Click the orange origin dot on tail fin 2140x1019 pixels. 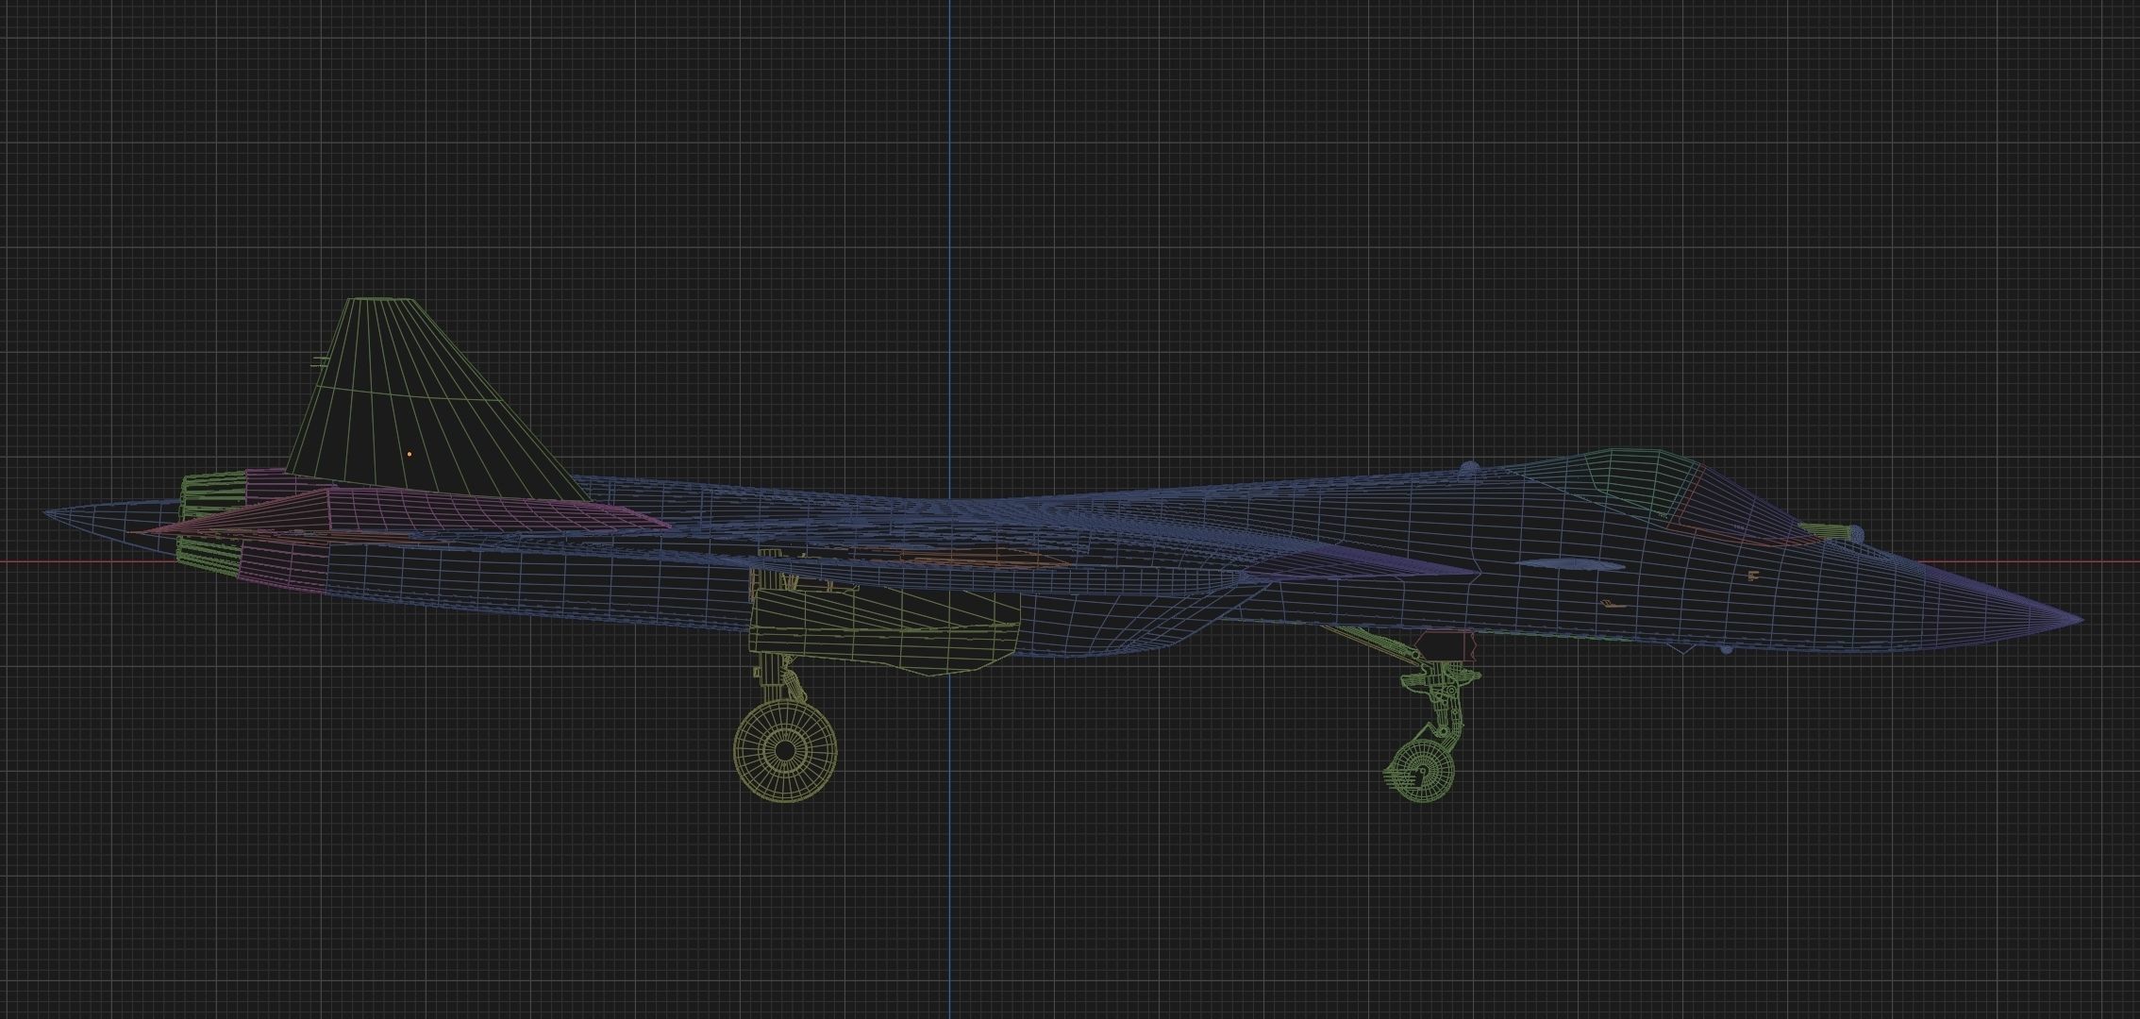pos(410,454)
